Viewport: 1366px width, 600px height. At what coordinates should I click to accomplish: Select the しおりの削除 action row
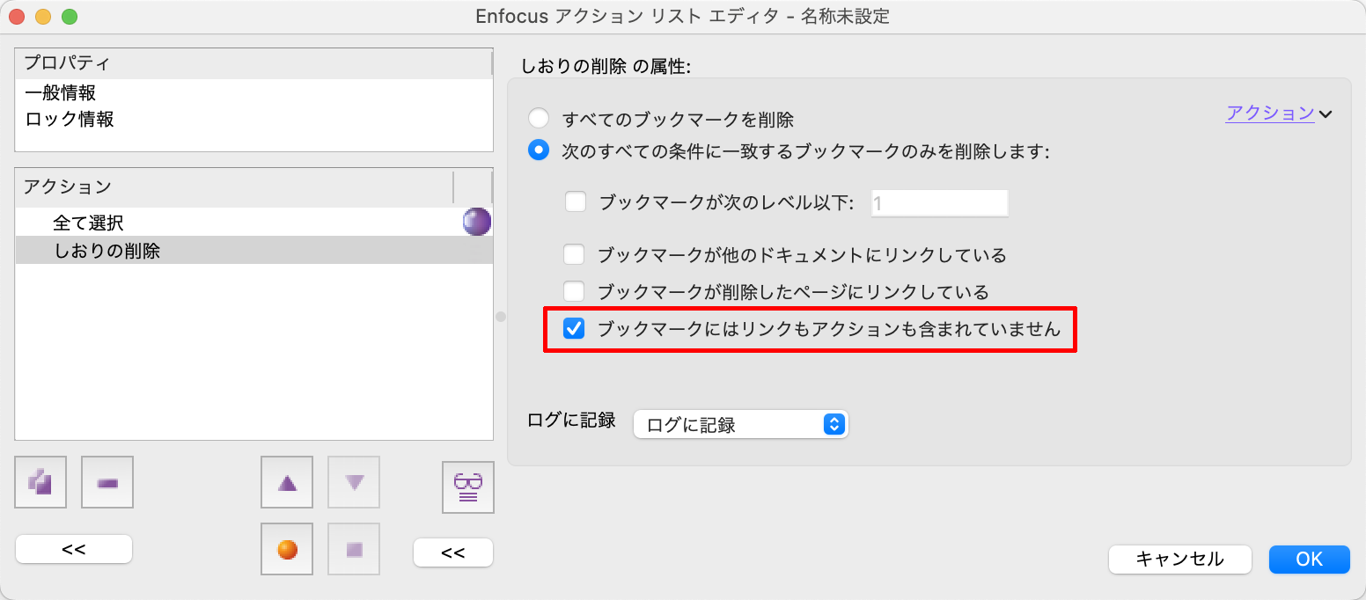point(253,251)
